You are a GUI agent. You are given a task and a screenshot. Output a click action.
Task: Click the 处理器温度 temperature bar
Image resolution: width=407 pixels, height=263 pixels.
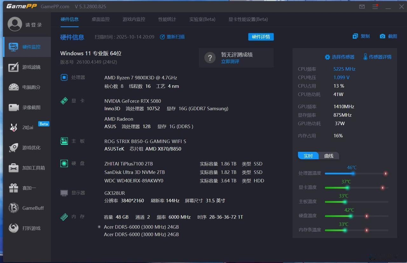[x=356, y=174]
